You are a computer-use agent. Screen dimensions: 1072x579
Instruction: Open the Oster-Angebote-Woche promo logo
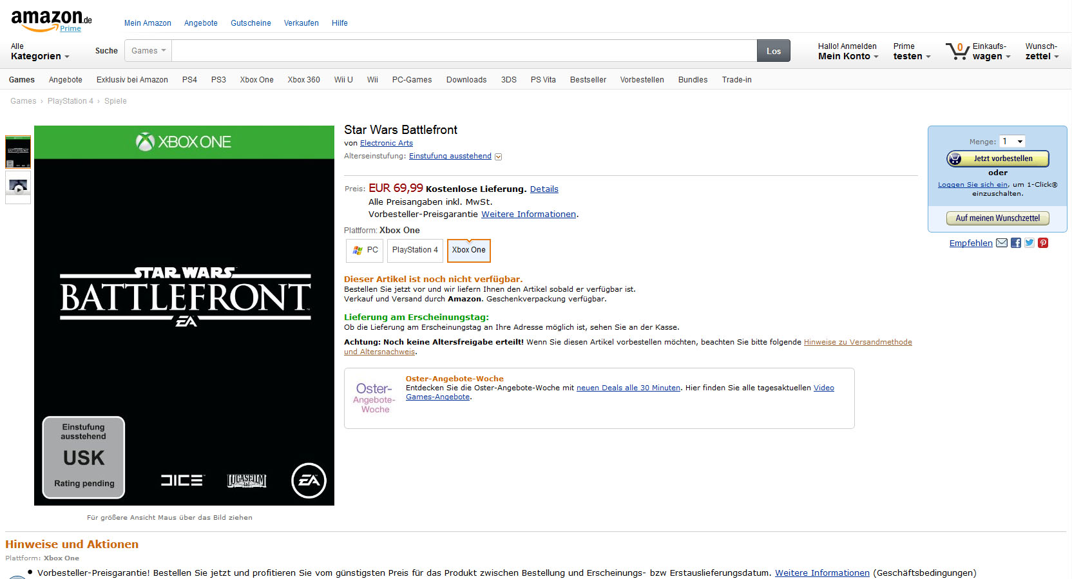tap(374, 398)
